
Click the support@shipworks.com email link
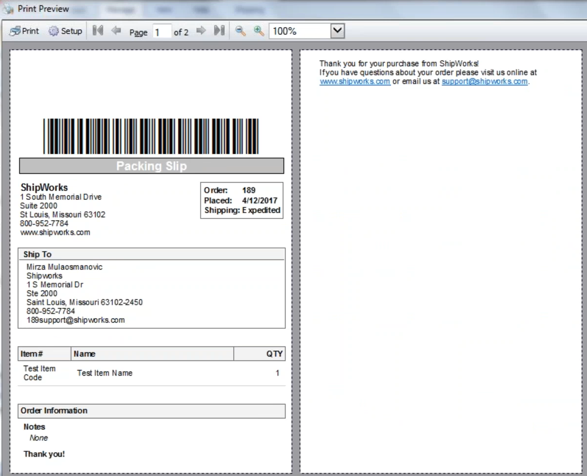pyautogui.click(x=485, y=82)
